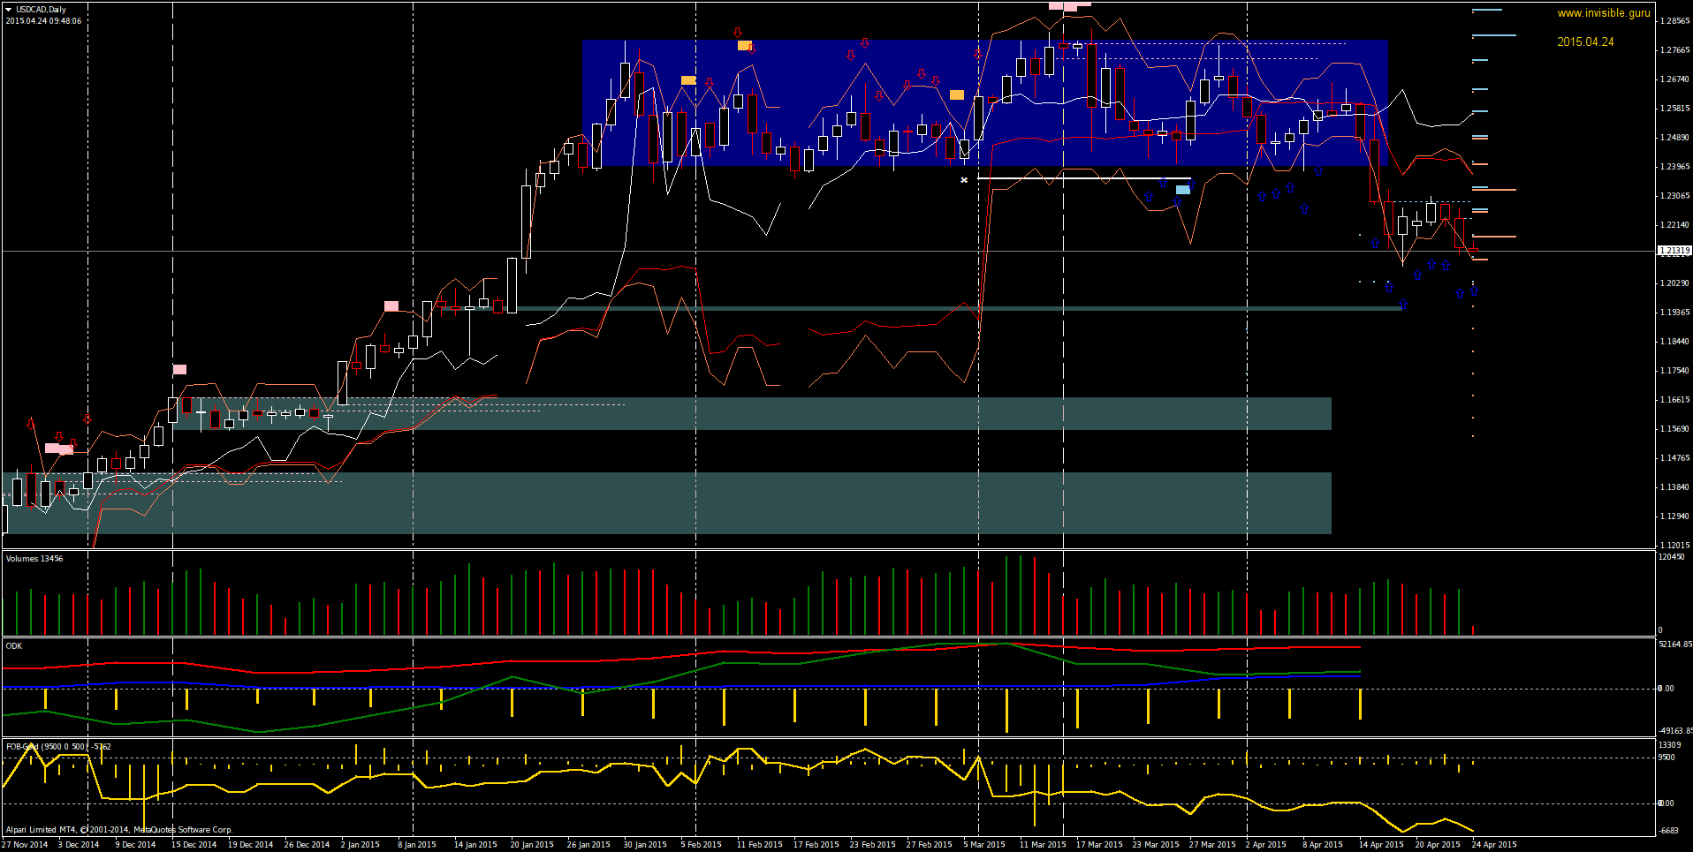Select the large blue rectangle zone object
This screenshot has height=852, width=1693.
pos(985,103)
